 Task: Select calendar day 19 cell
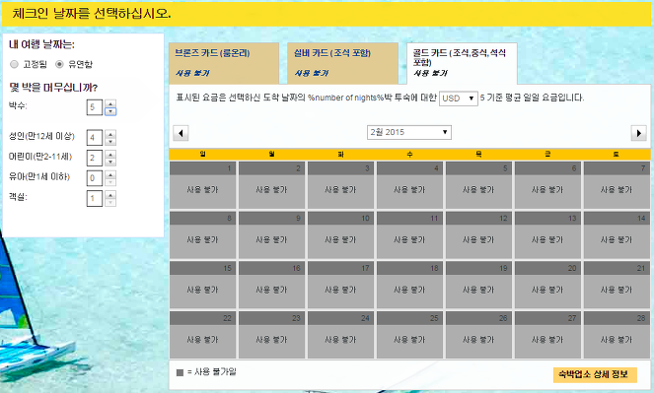[x=478, y=286]
